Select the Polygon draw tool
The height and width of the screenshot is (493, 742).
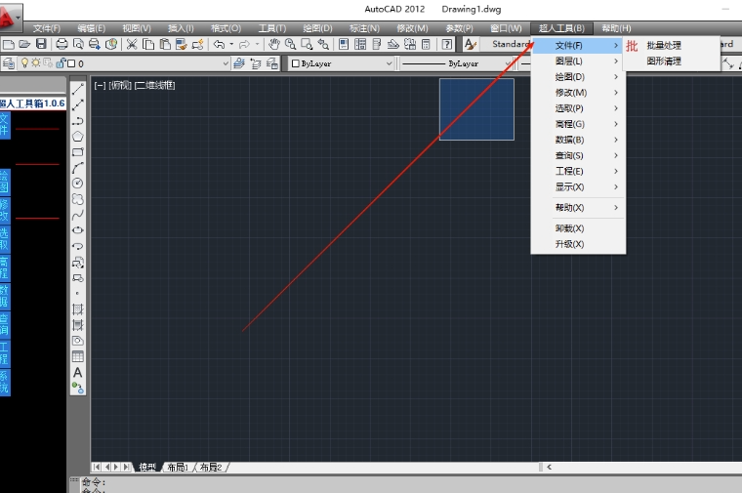pyautogui.click(x=77, y=137)
